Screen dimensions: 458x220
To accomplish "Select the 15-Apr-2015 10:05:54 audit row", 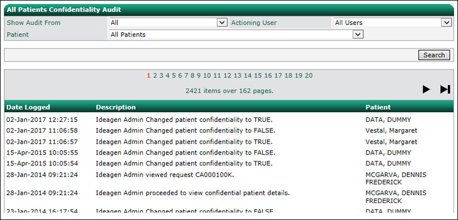I will 228,164.
